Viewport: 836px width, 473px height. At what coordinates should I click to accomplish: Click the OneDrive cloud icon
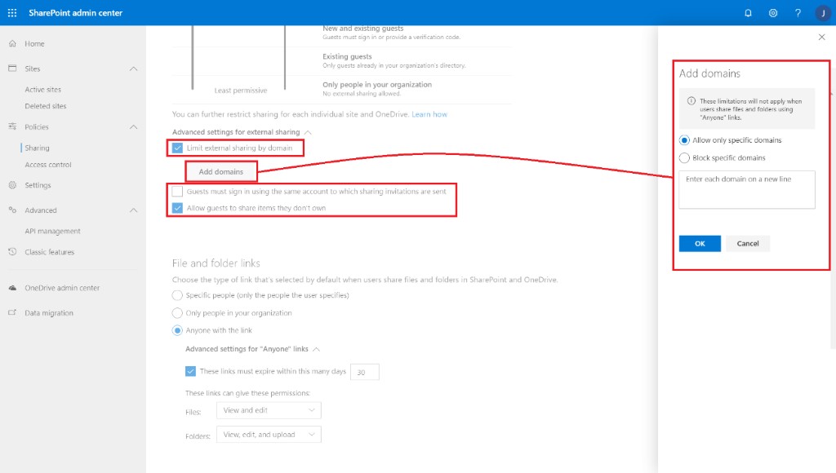[12, 288]
